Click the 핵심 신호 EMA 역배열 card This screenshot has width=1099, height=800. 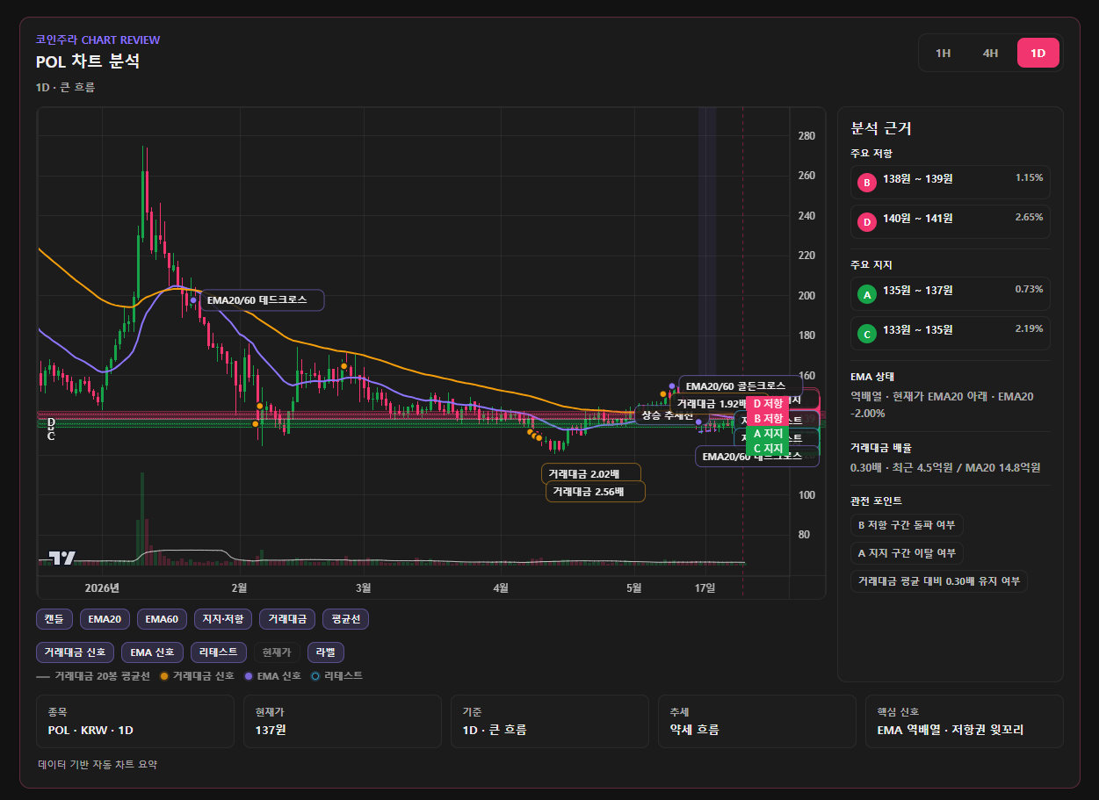(965, 722)
